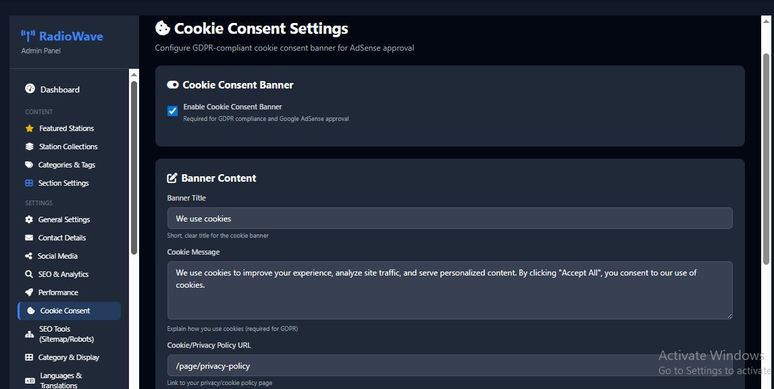Click the Featured Stations star icon

tap(29, 128)
